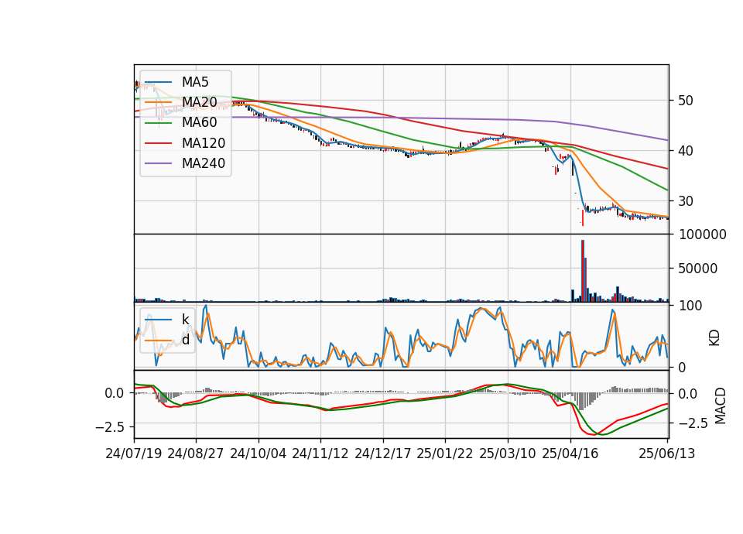
Task: Click the 24/11/12 date tick label
Action: coord(320,454)
